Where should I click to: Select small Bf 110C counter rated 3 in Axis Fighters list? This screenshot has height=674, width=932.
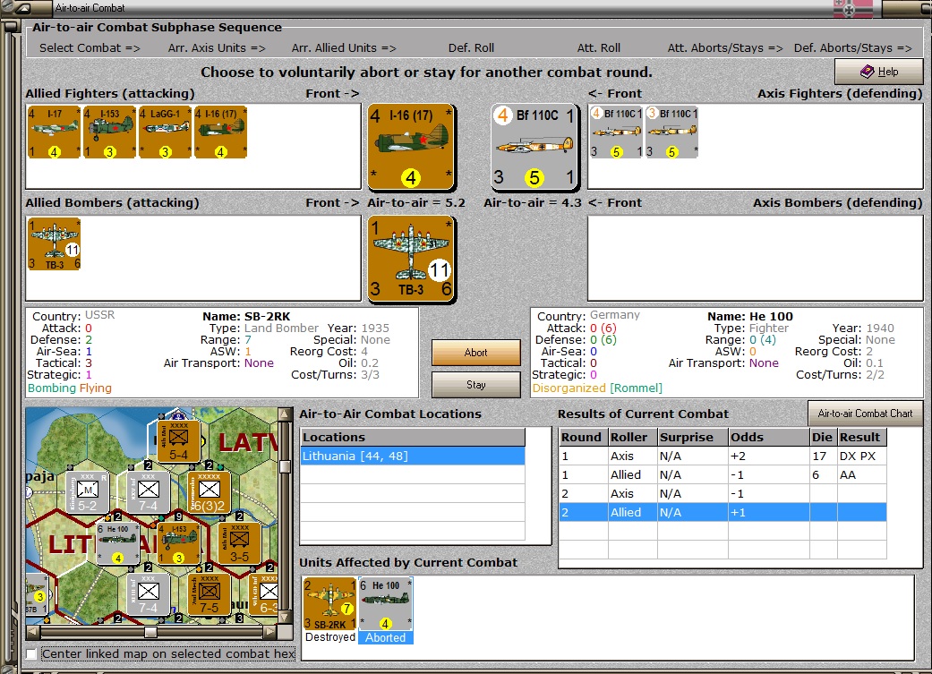tap(671, 132)
